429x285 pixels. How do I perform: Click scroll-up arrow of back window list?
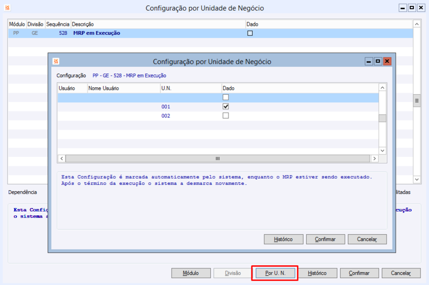417,24
